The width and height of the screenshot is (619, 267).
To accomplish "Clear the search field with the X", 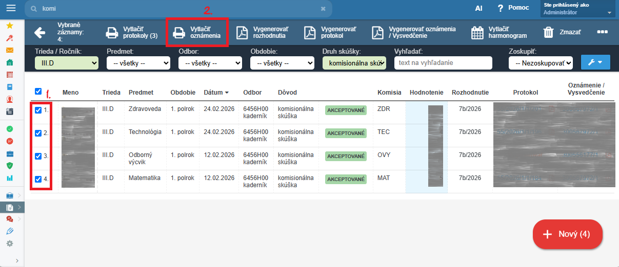I will [323, 9].
